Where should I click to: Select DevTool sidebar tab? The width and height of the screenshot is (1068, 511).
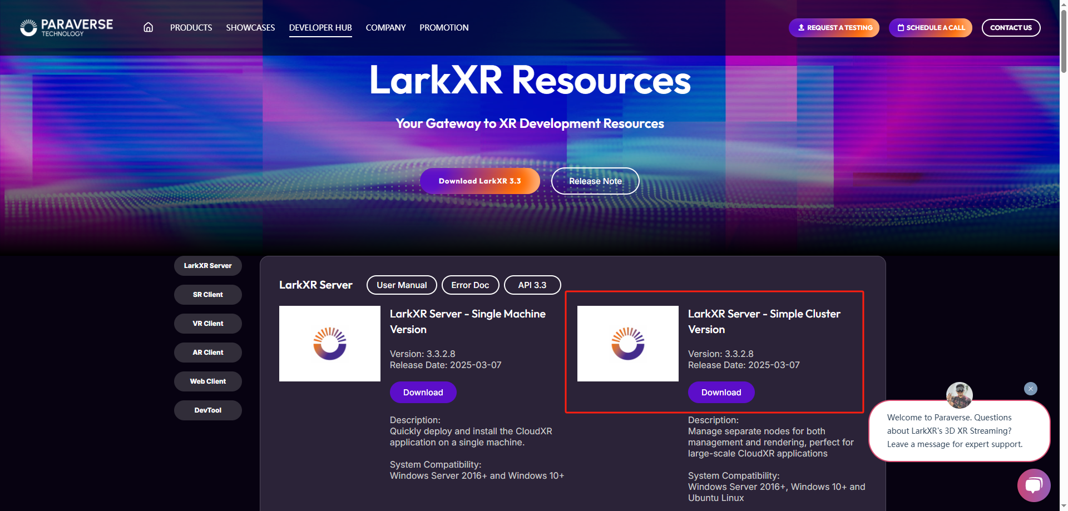[207, 410]
